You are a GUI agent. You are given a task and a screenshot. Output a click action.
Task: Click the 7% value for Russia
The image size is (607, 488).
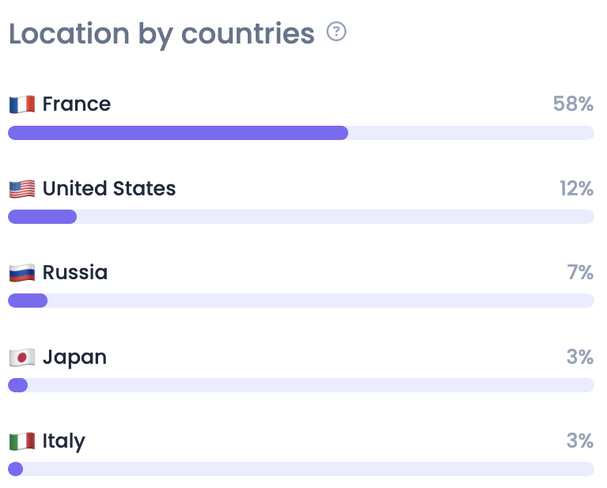pos(580,273)
